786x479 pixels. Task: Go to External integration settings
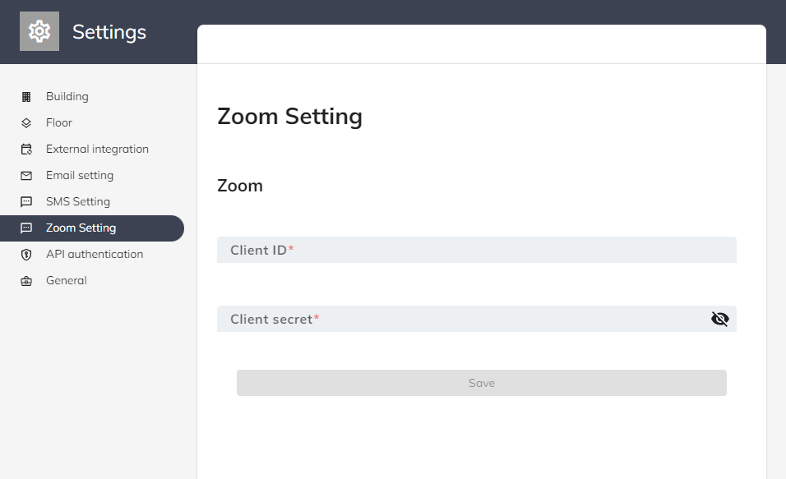(97, 150)
